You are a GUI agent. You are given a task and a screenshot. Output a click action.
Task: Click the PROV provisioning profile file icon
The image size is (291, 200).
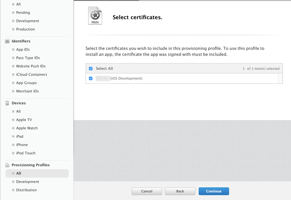click(x=95, y=16)
